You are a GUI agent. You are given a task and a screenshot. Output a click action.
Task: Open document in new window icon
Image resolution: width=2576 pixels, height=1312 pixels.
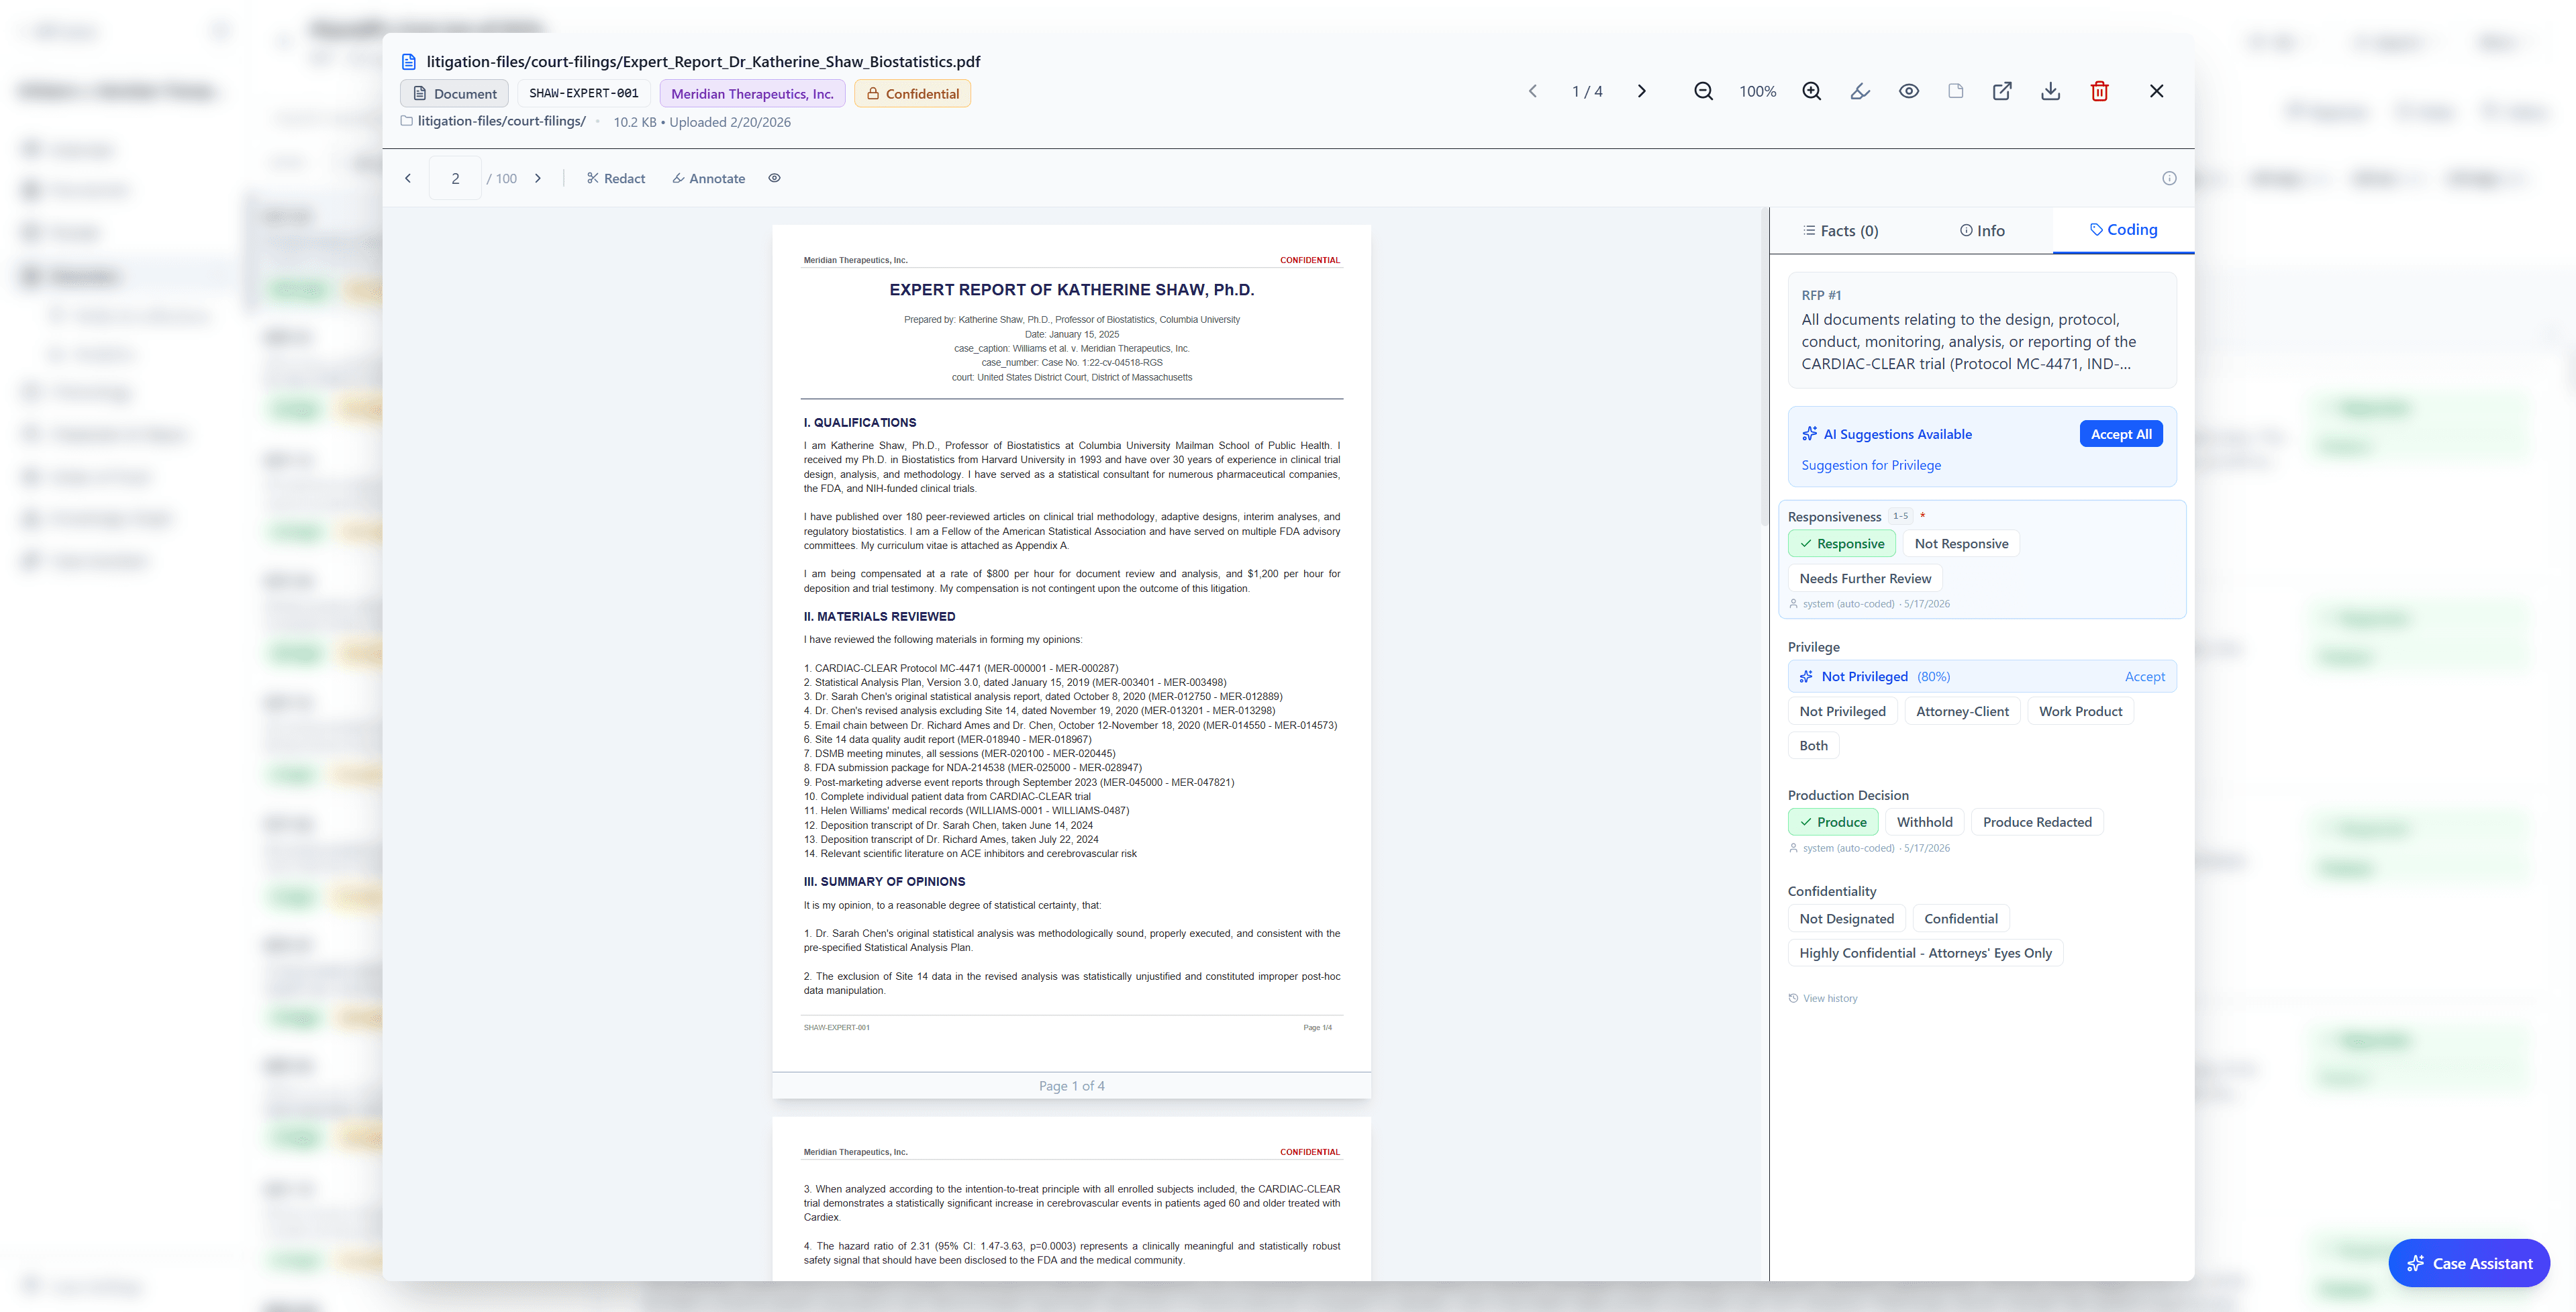point(2002,91)
